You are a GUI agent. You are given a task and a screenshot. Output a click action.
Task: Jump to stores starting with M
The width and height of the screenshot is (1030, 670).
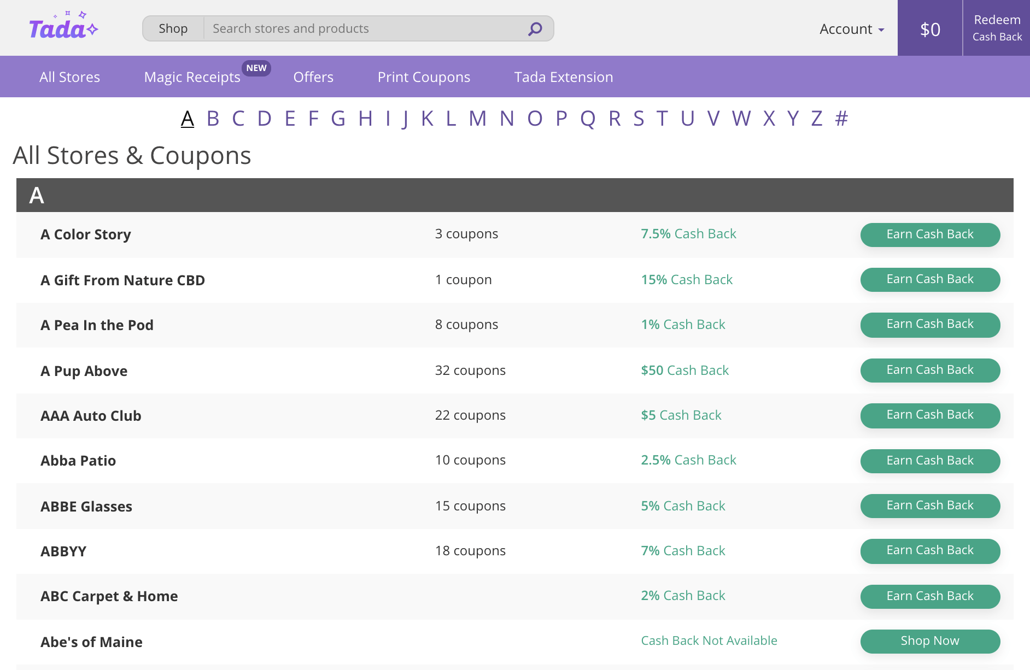477,118
